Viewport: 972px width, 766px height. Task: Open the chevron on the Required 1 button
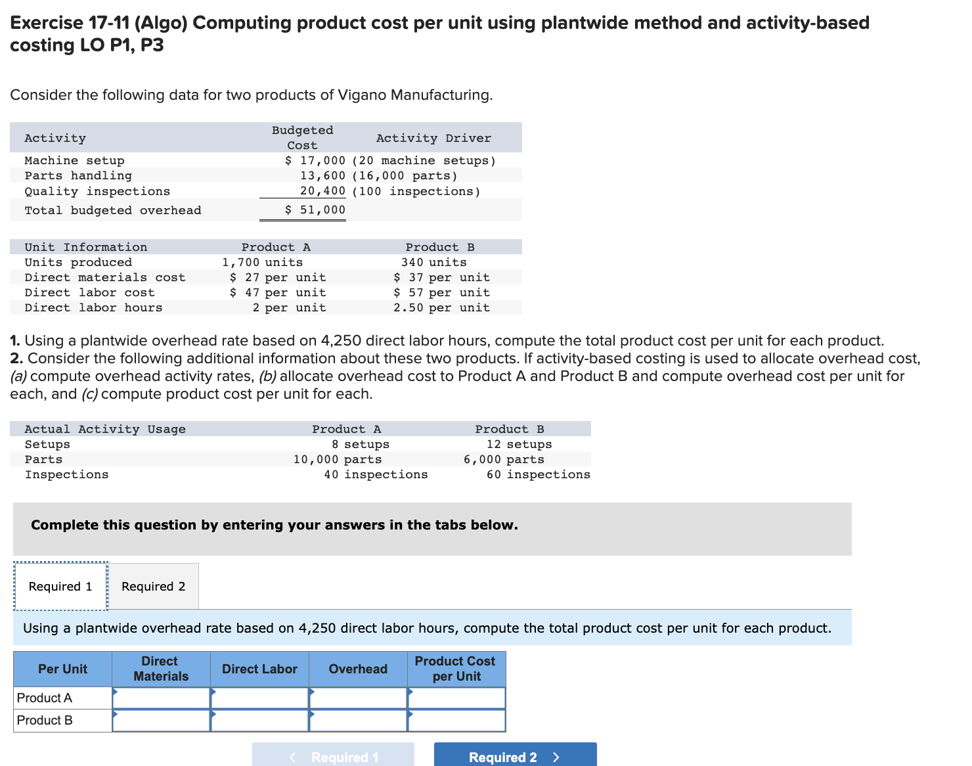click(292, 757)
